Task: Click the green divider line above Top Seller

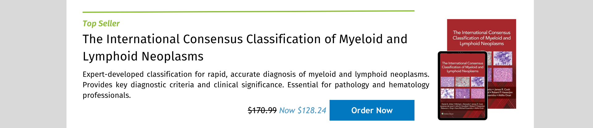Action: pos(248,11)
